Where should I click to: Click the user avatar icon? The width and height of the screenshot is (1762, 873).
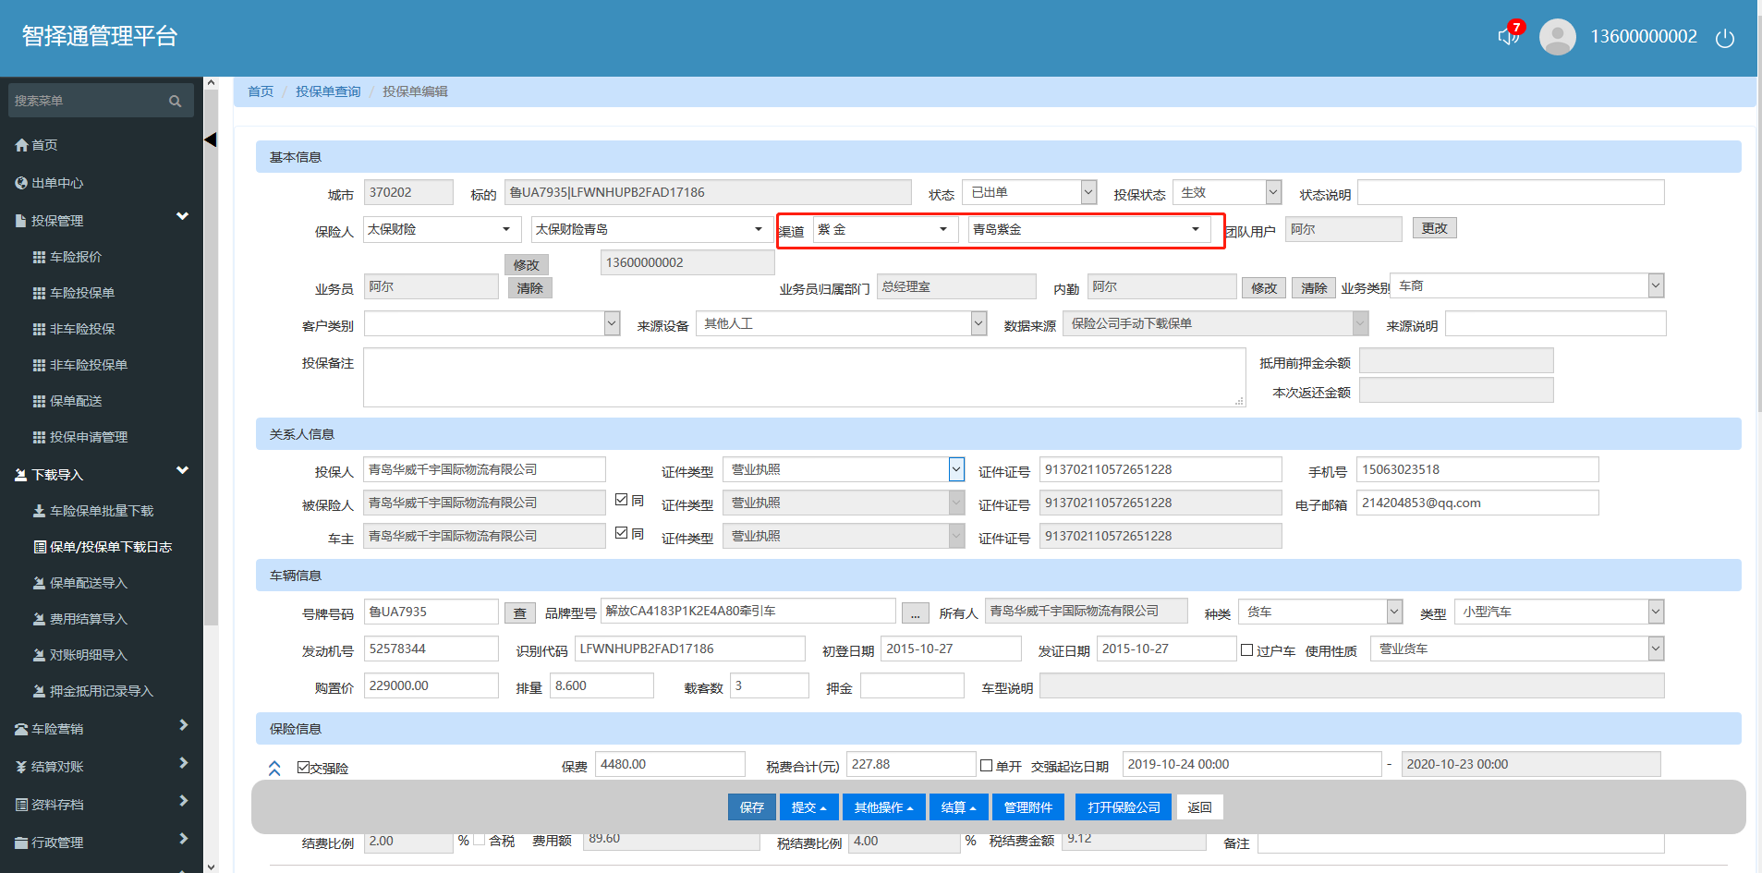1557,37
